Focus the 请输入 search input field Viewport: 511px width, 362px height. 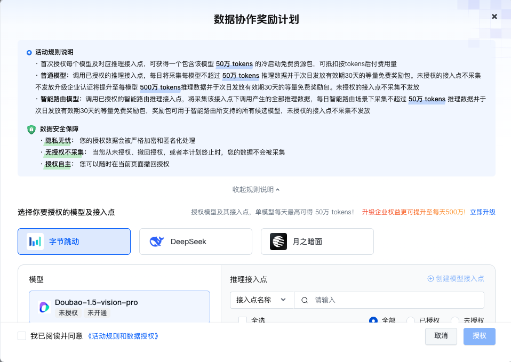point(389,300)
